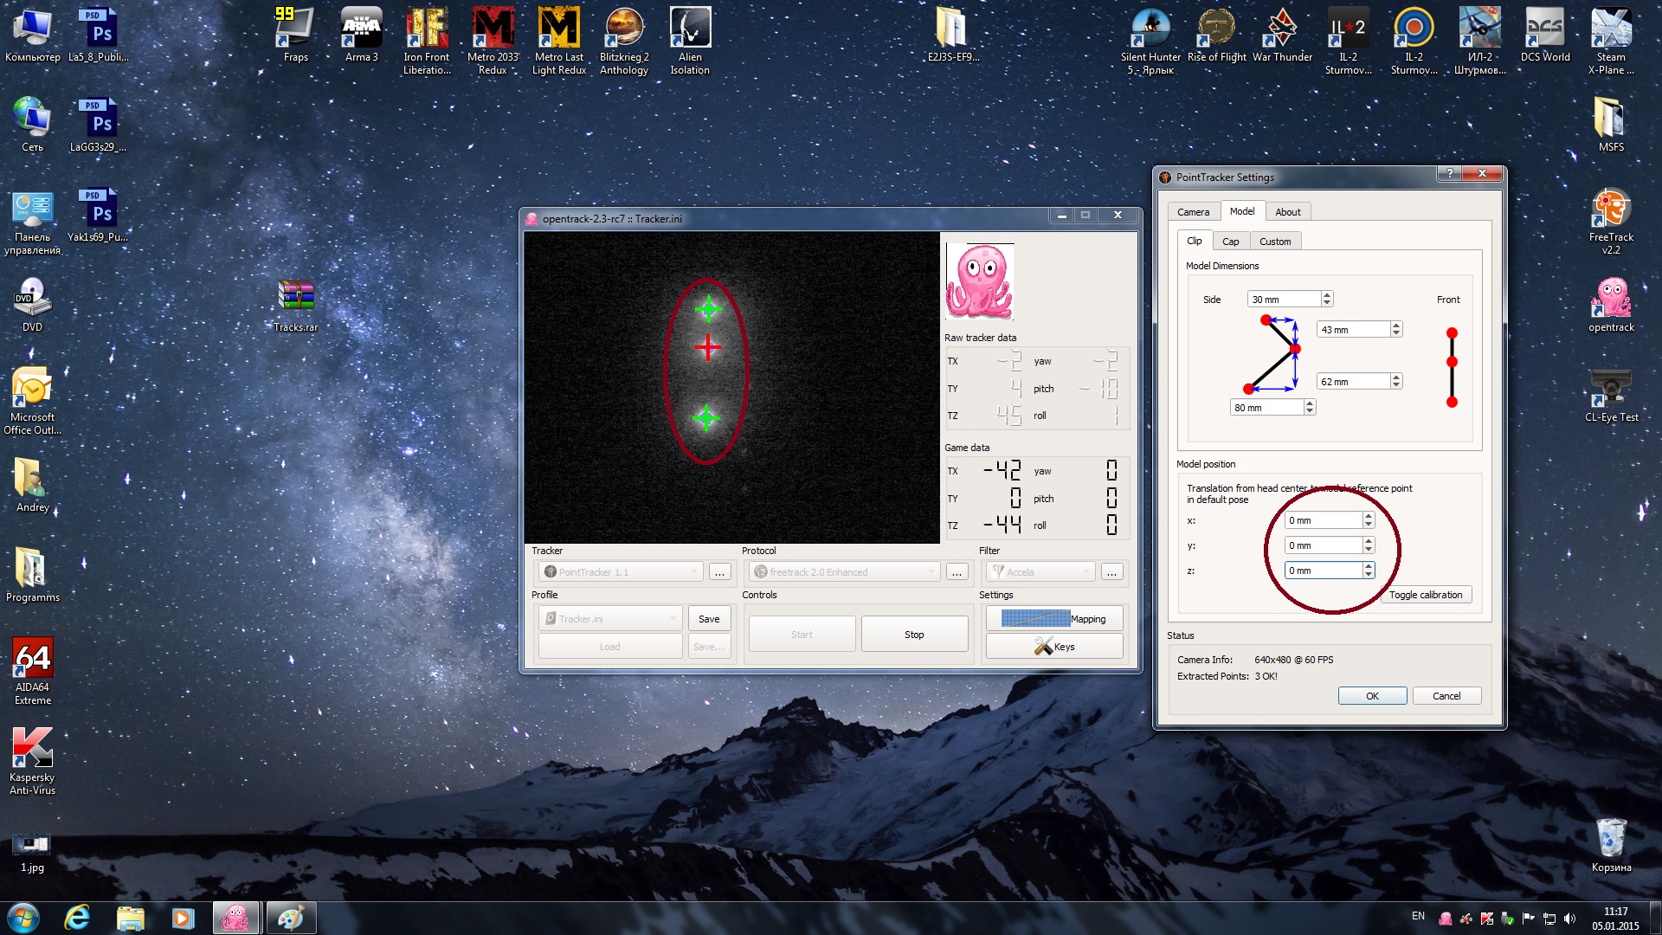Switch to the About tab
1662x935 pixels.
tap(1287, 212)
